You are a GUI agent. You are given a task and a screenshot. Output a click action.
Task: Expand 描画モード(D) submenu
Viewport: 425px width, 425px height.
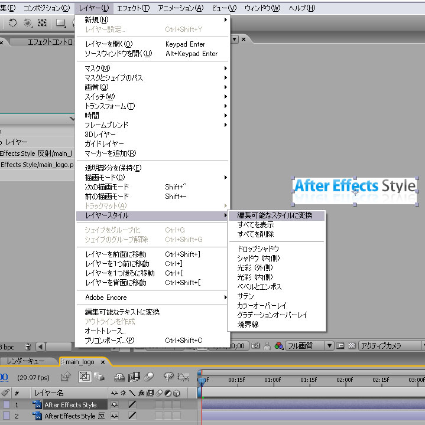coord(153,178)
